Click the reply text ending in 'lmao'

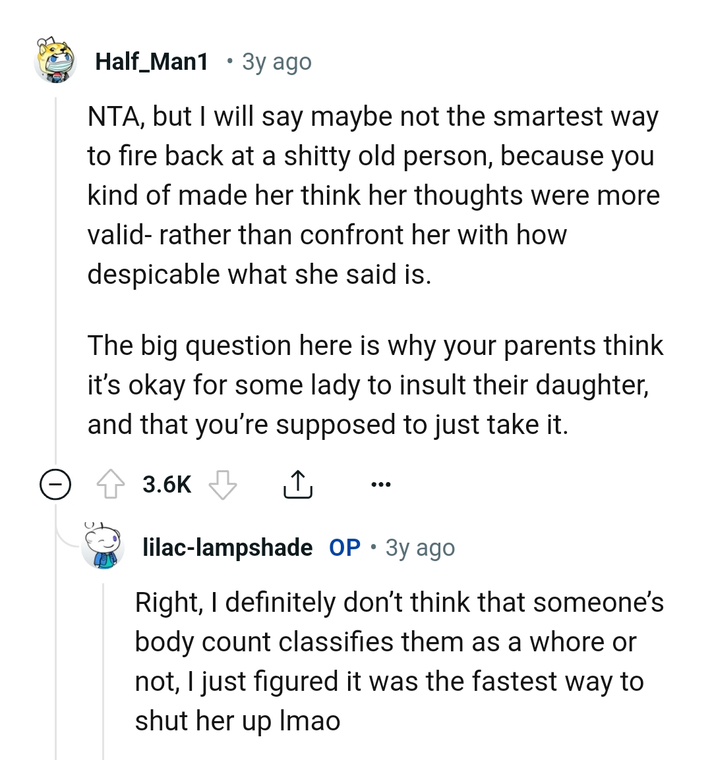[x=396, y=661]
